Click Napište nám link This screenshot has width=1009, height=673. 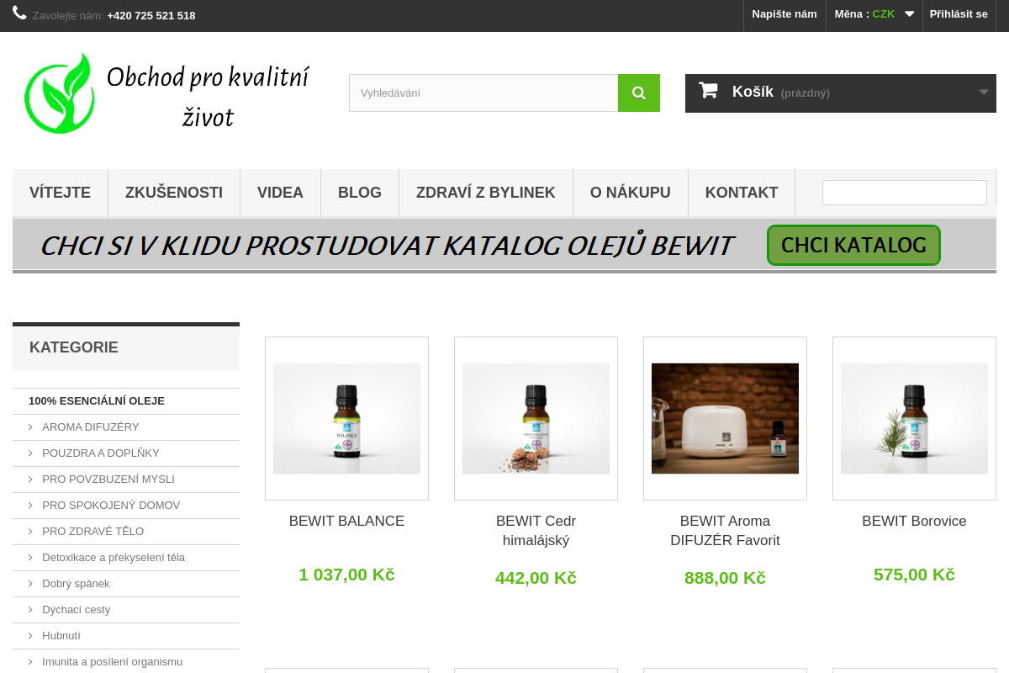click(x=784, y=14)
